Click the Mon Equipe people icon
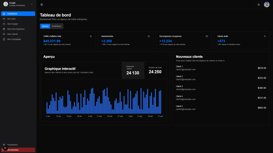This screenshot has width=273, height=153. [4, 24]
